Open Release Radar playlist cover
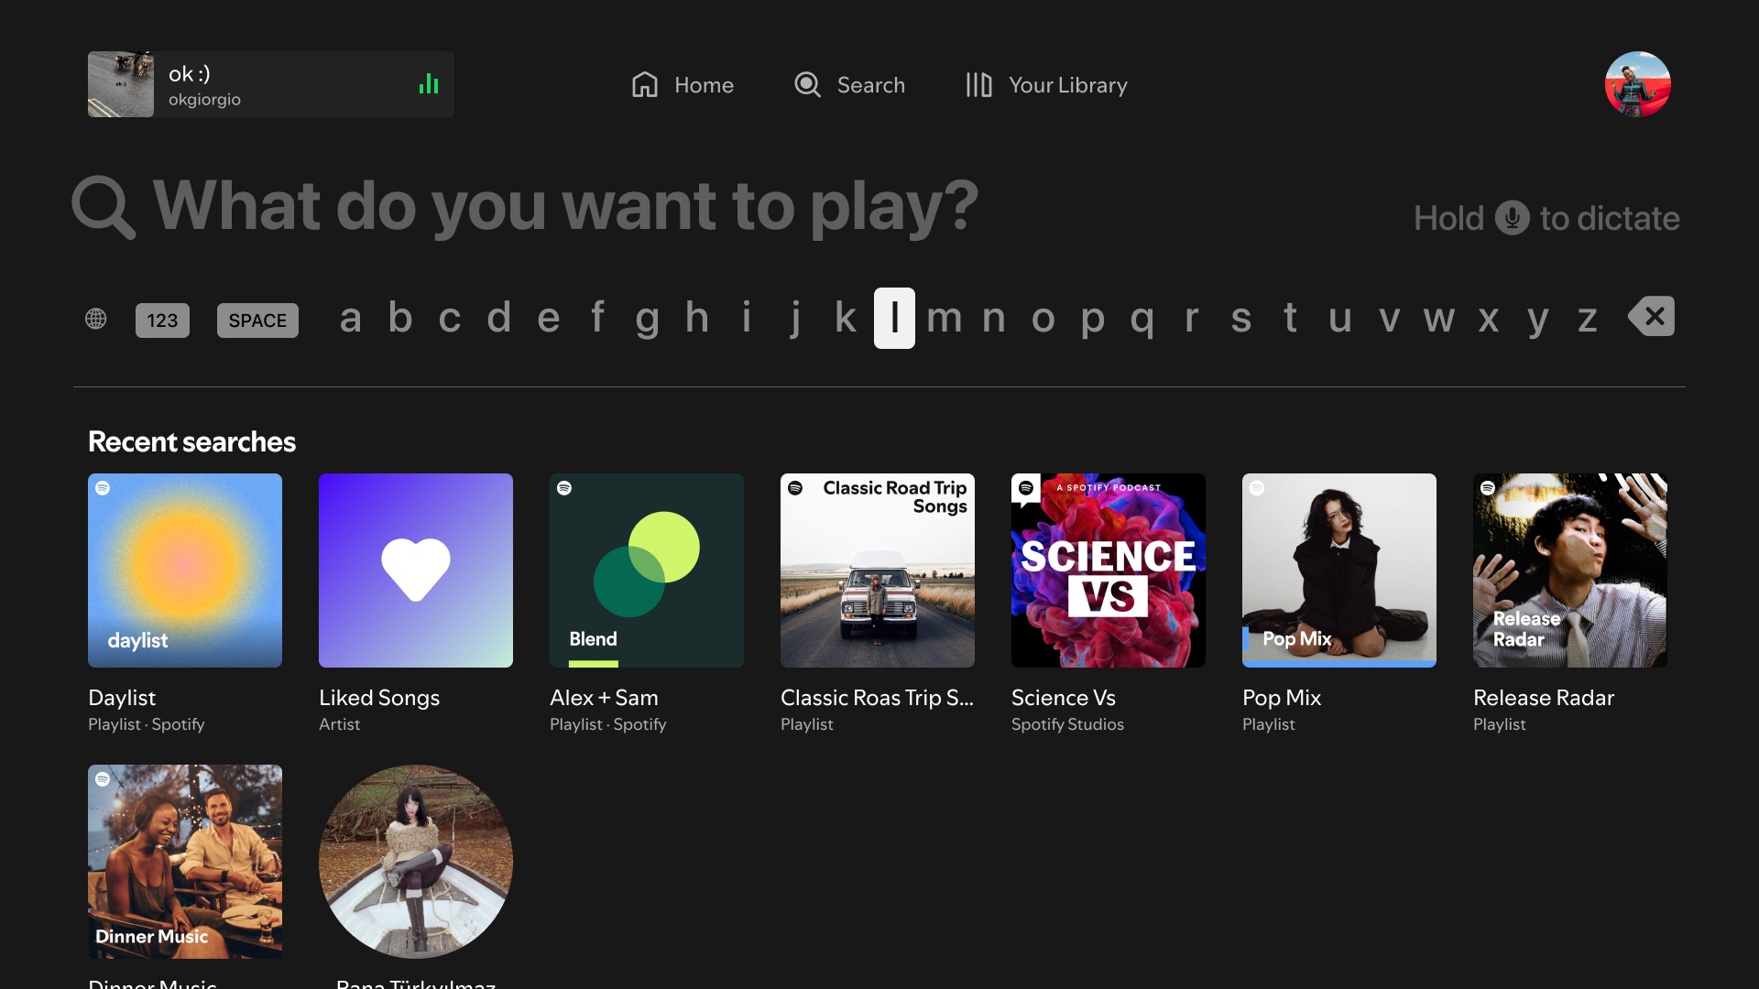1759x989 pixels. pos(1570,571)
